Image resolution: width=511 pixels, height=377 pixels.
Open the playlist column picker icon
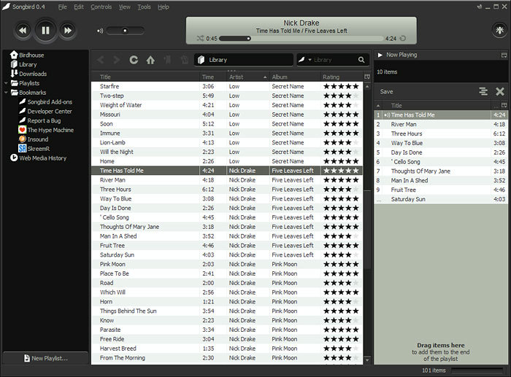click(x=504, y=106)
